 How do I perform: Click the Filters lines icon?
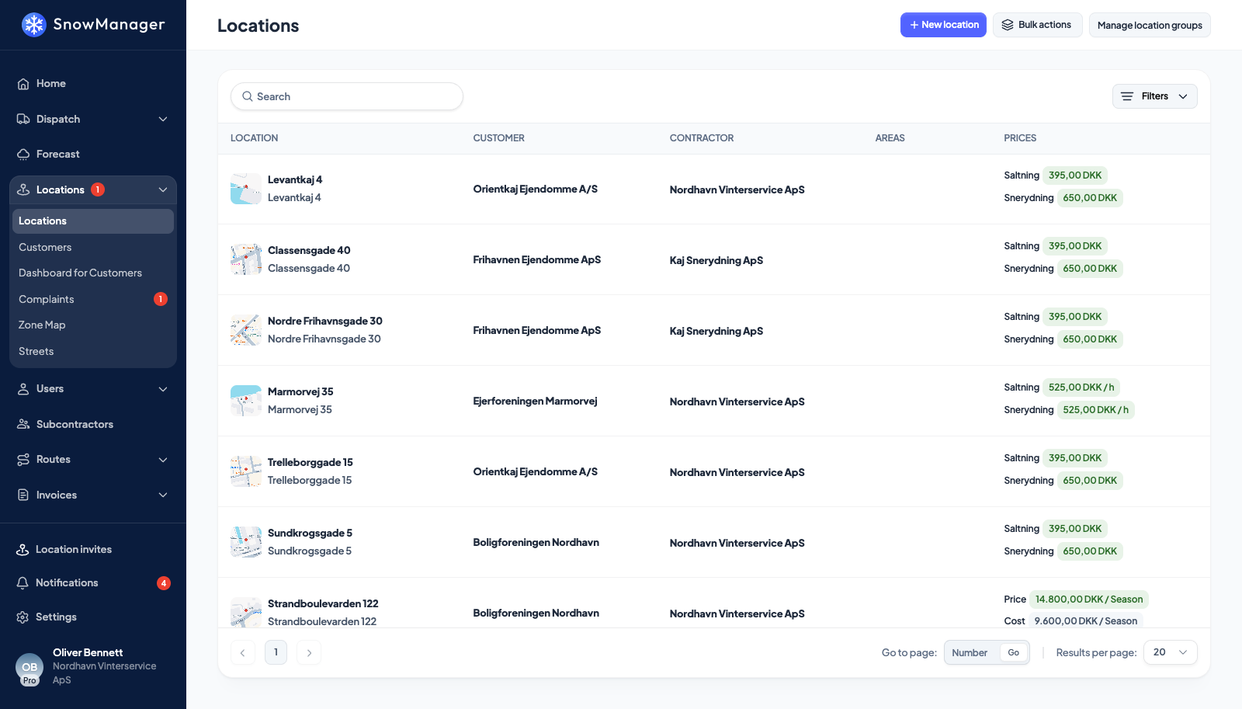click(1127, 96)
